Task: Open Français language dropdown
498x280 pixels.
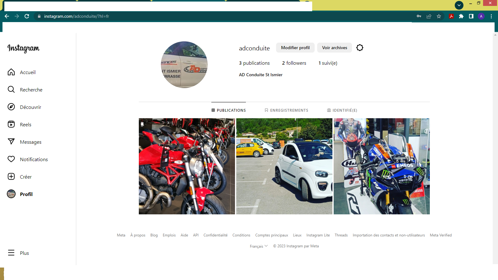Action: click(259, 246)
